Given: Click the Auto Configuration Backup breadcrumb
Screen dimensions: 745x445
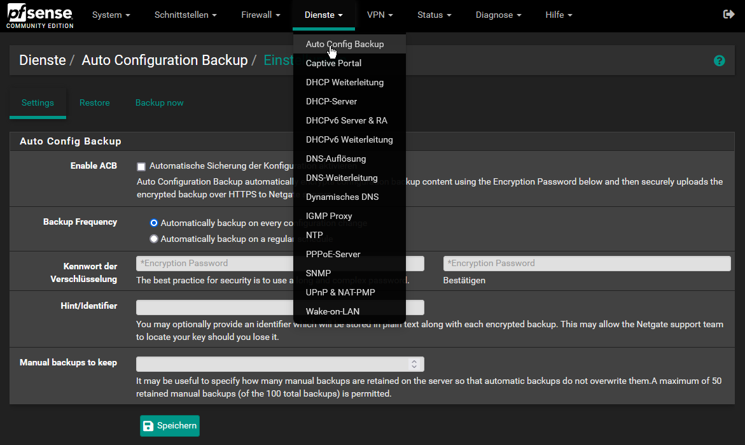Looking at the screenshot, I should [164, 60].
